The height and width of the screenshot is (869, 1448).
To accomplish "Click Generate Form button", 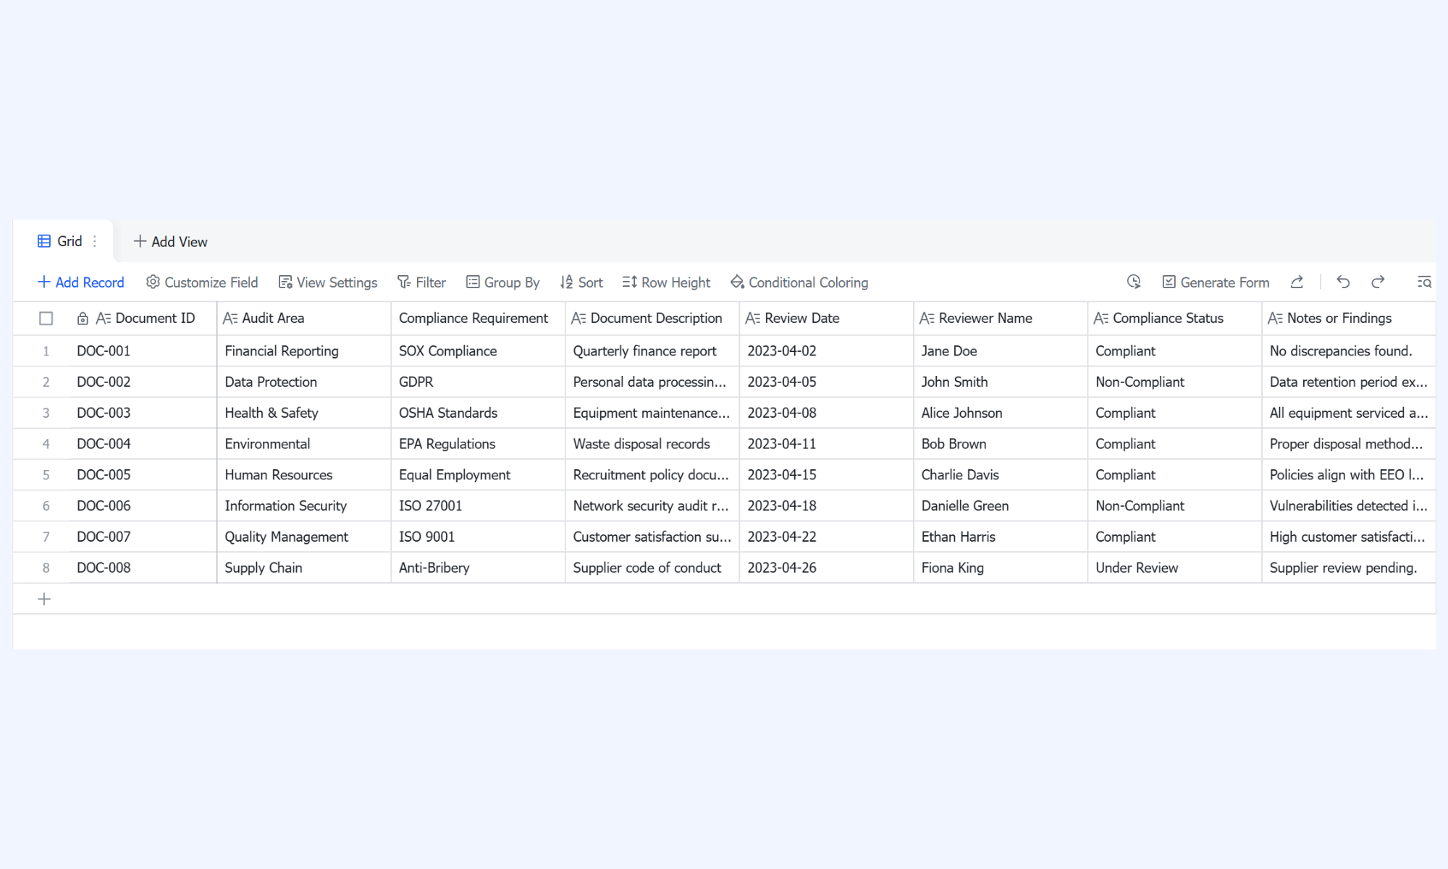I will click(x=1216, y=282).
